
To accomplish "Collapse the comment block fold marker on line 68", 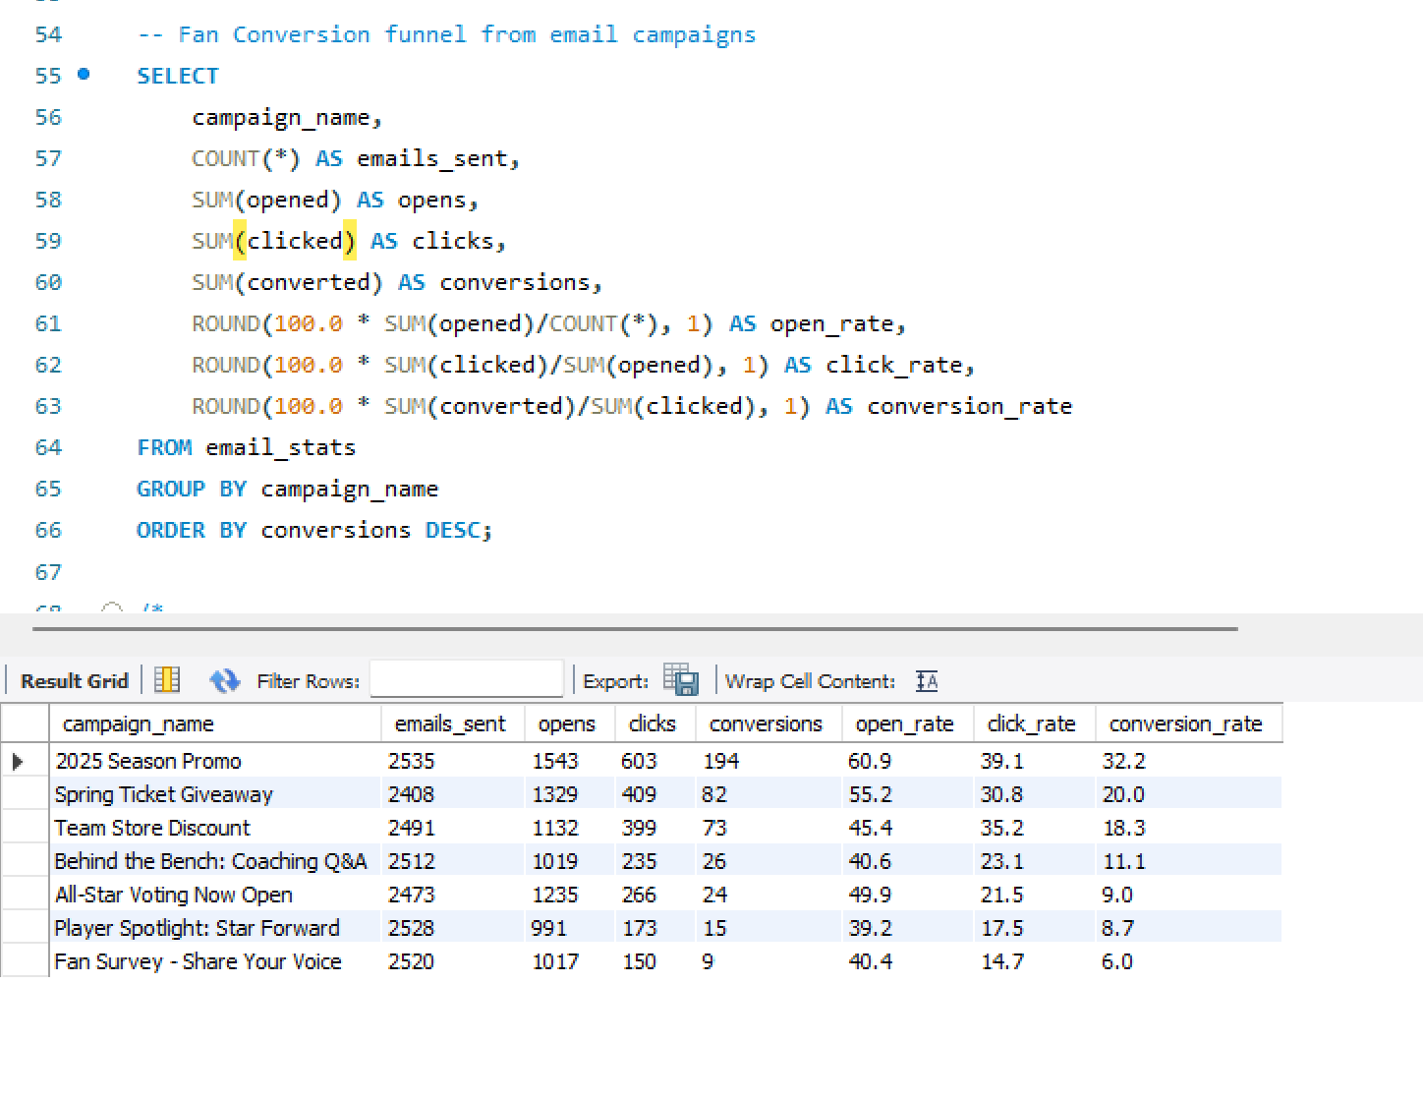I will click(x=112, y=609).
